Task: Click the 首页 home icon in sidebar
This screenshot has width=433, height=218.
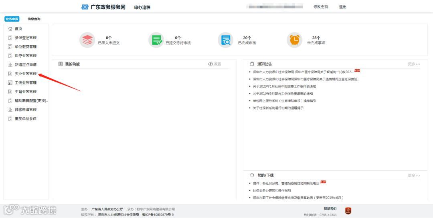Action: coord(10,29)
